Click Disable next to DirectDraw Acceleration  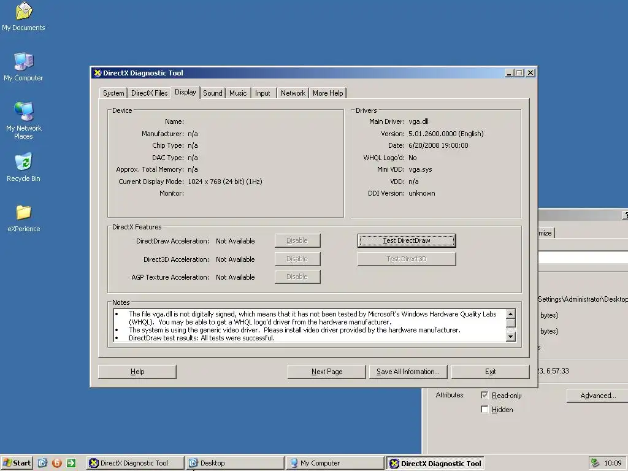pyautogui.click(x=297, y=240)
